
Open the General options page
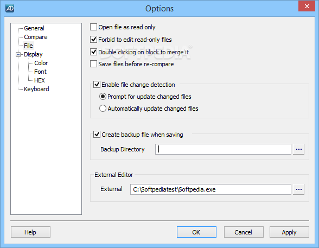[34, 28]
